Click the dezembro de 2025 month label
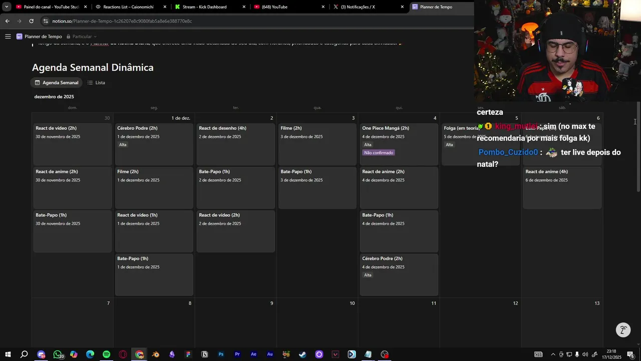This screenshot has width=641, height=361. click(x=54, y=97)
